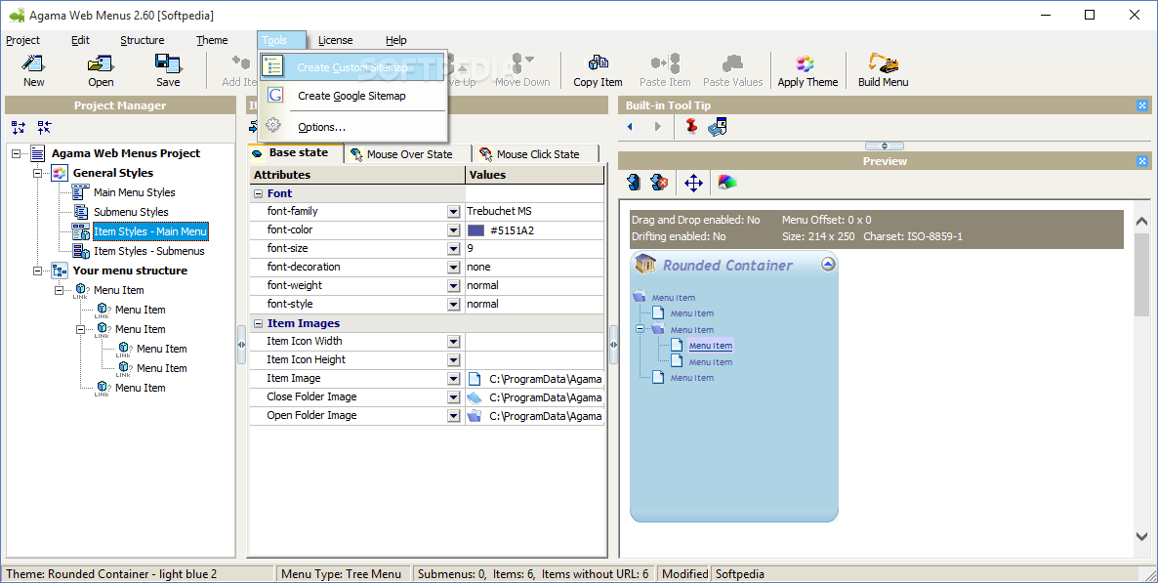
Task: Click color fan palette icon in Preview
Action: pos(727,182)
